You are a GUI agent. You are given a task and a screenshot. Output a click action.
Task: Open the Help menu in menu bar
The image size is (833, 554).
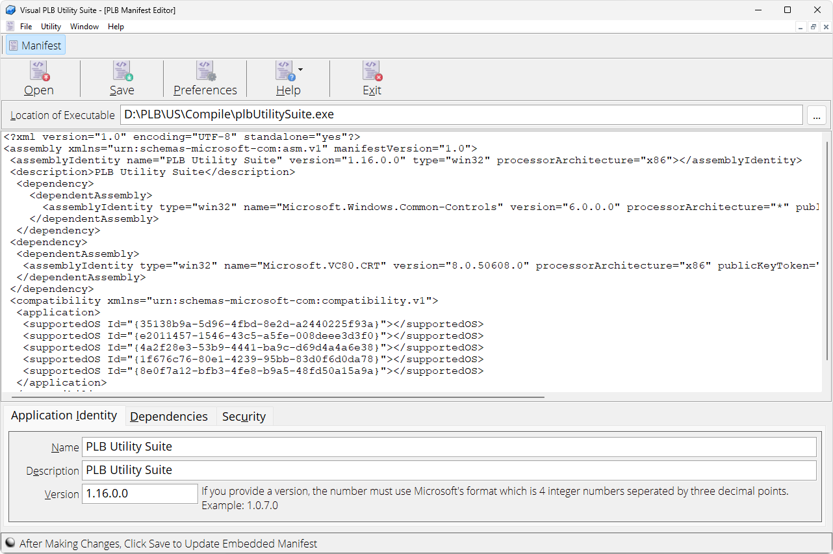116,27
